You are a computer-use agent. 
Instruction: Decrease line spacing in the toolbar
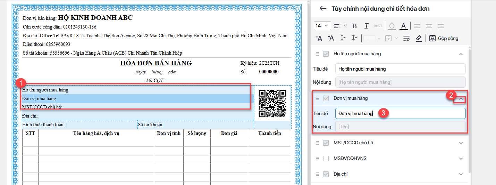click(x=343, y=38)
